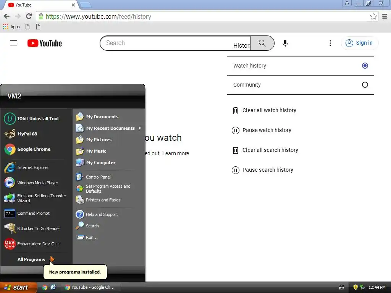The height and width of the screenshot is (293, 391).
Task: Click the security shield tray icon
Action: point(355,287)
